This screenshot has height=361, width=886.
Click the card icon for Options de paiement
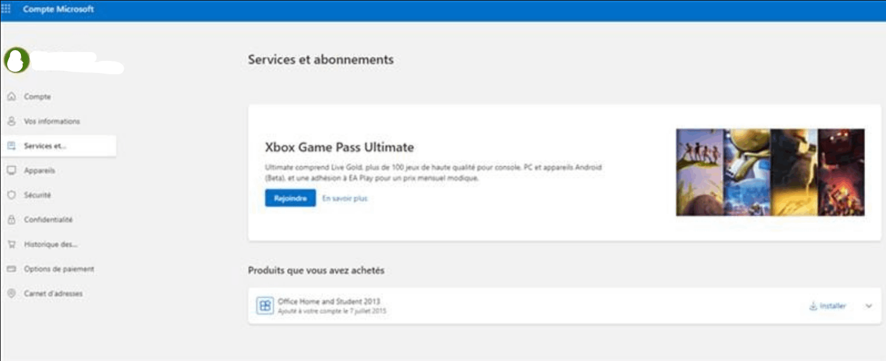[x=11, y=269]
